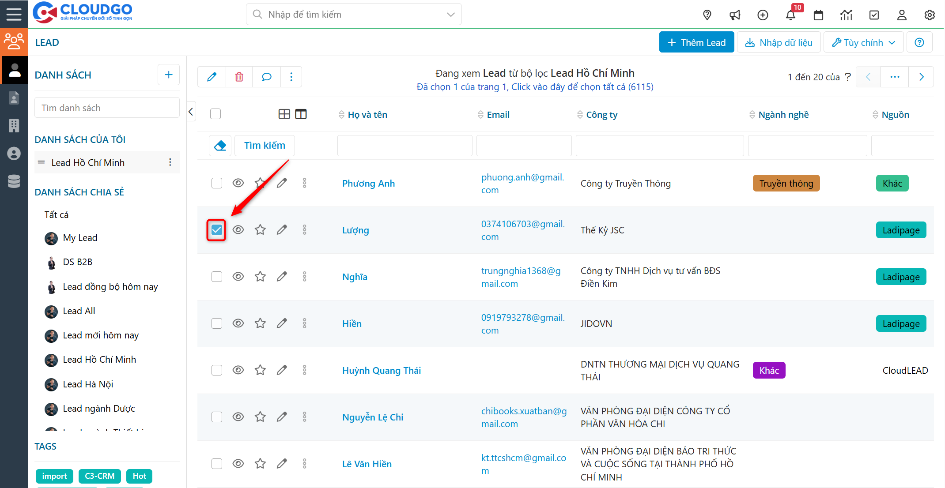
Task: Click the Tìm danh sách input field
Action: (107, 108)
